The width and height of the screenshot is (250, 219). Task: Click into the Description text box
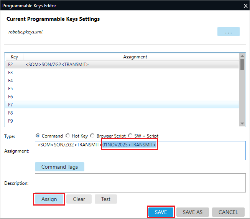[x=140, y=182]
